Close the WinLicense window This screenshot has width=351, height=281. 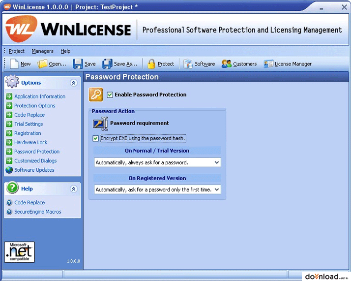[344, 7]
